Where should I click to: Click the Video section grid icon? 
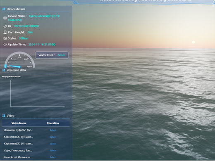[x=4, y=116]
